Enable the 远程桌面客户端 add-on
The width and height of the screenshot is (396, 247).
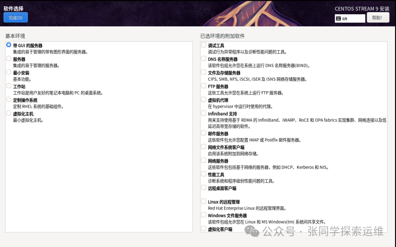[204, 187]
